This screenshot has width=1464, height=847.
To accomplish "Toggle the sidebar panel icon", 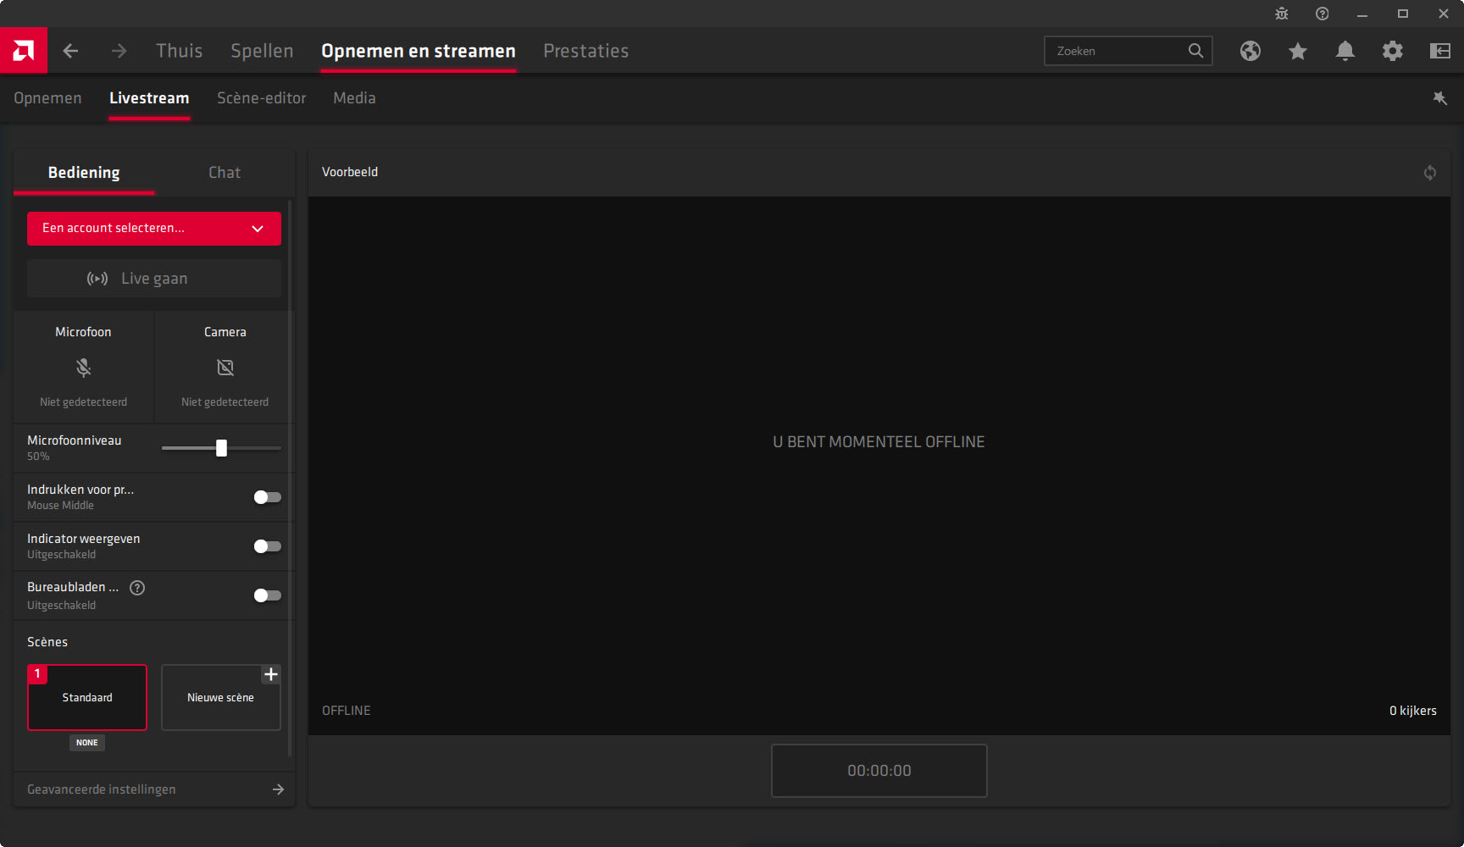I will tap(1439, 51).
